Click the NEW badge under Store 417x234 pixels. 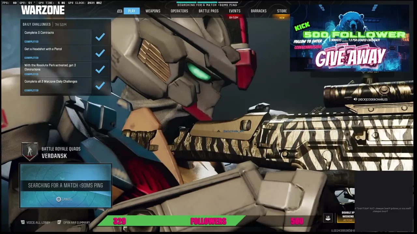[x=282, y=18]
